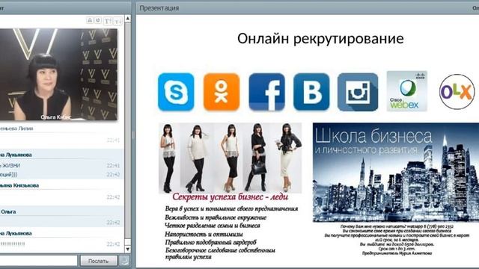Viewport: 479px width, 269px height.
Task: Click the line Напористость и оптимизм
Action: click(204, 234)
